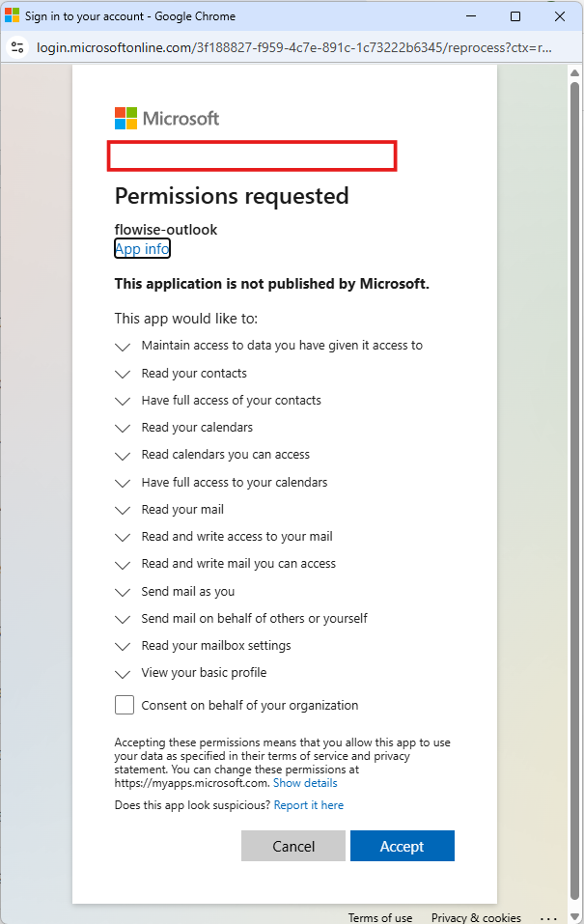Open Terms of use footer link
The height and width of the screenshot is (924, 584).
click(x=380, y=918)
